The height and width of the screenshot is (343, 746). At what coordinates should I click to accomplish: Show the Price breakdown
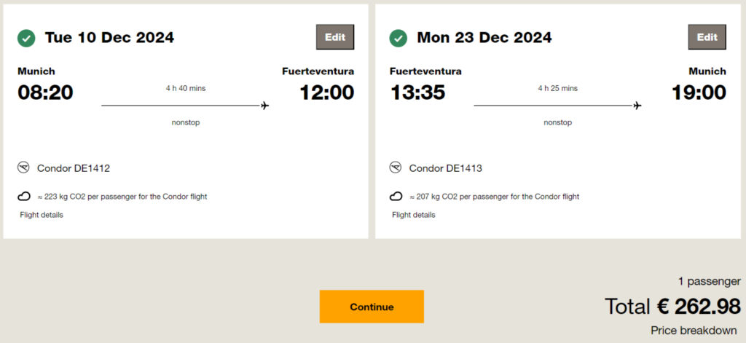pyautogui.click(x=694, y=331)
